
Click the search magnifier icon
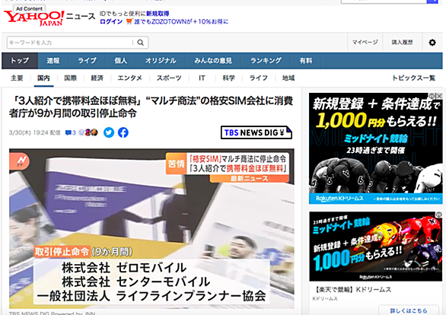pyautogui.click(x=141, y=43)
